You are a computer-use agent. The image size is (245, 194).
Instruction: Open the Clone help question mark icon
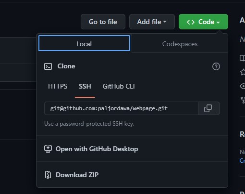(x=216, y=66)
